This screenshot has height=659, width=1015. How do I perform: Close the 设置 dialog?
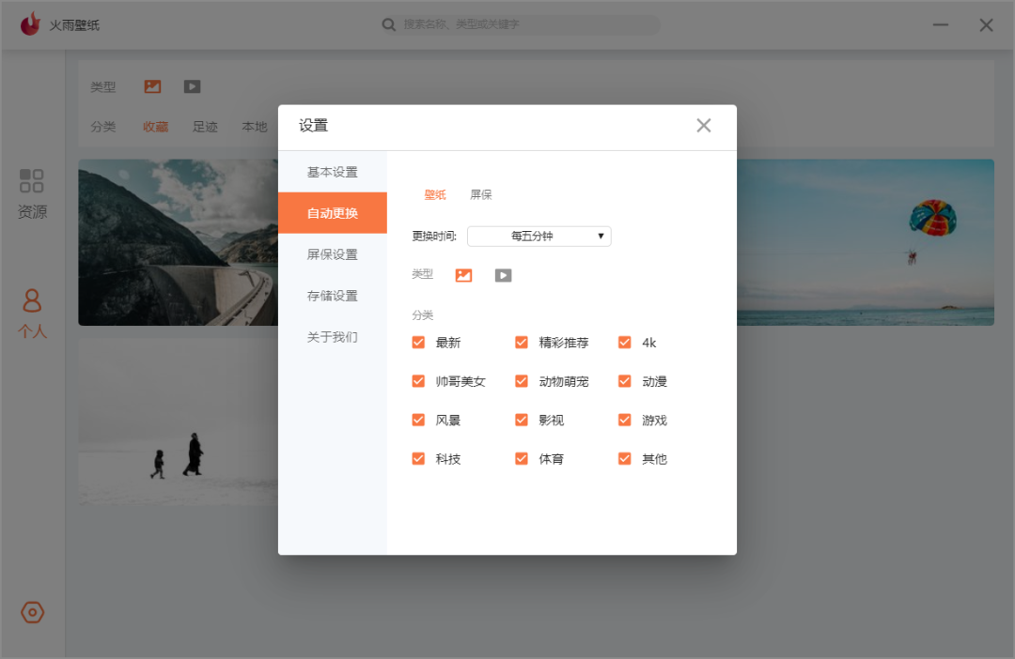[704, 126]
